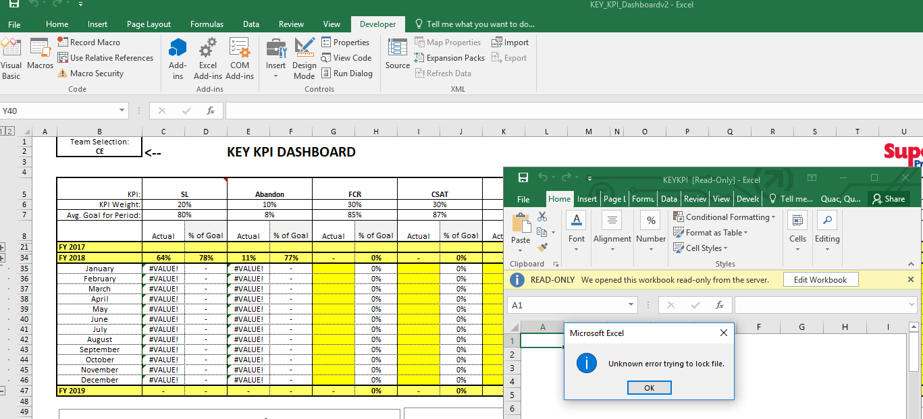923x419 pixels.
Task: Open the Formulas ribbon tab
Action: tap(207, 24)
